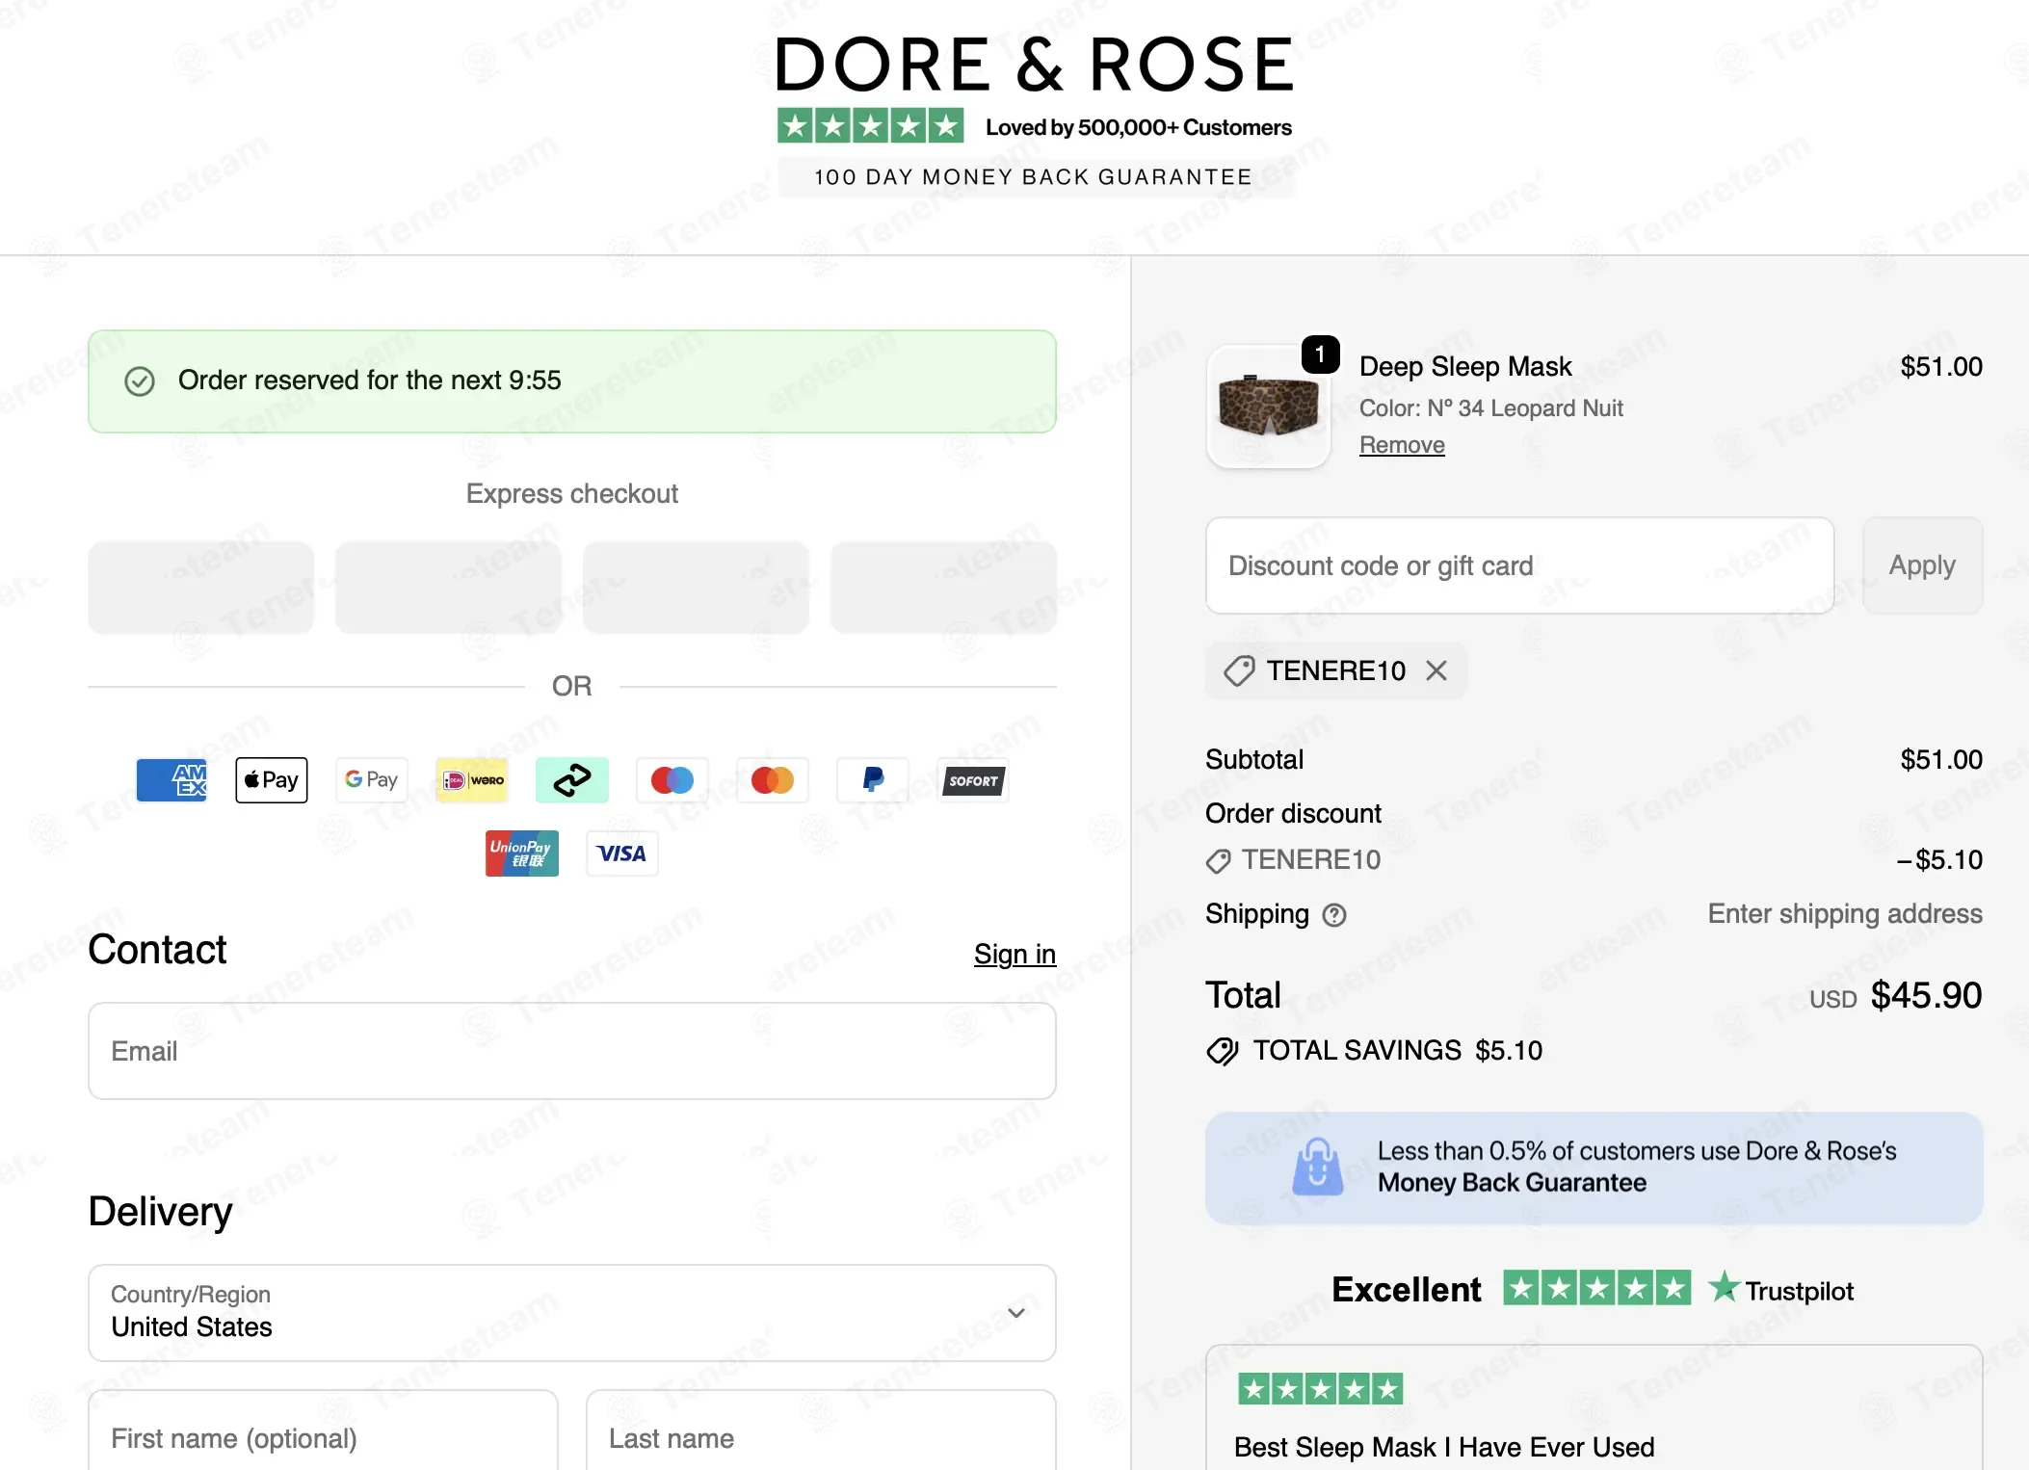The height and width of the screenshot is (1470, 2029).
Task: Click the iDEAL Wero payment icon
Action: click(472, 780)
